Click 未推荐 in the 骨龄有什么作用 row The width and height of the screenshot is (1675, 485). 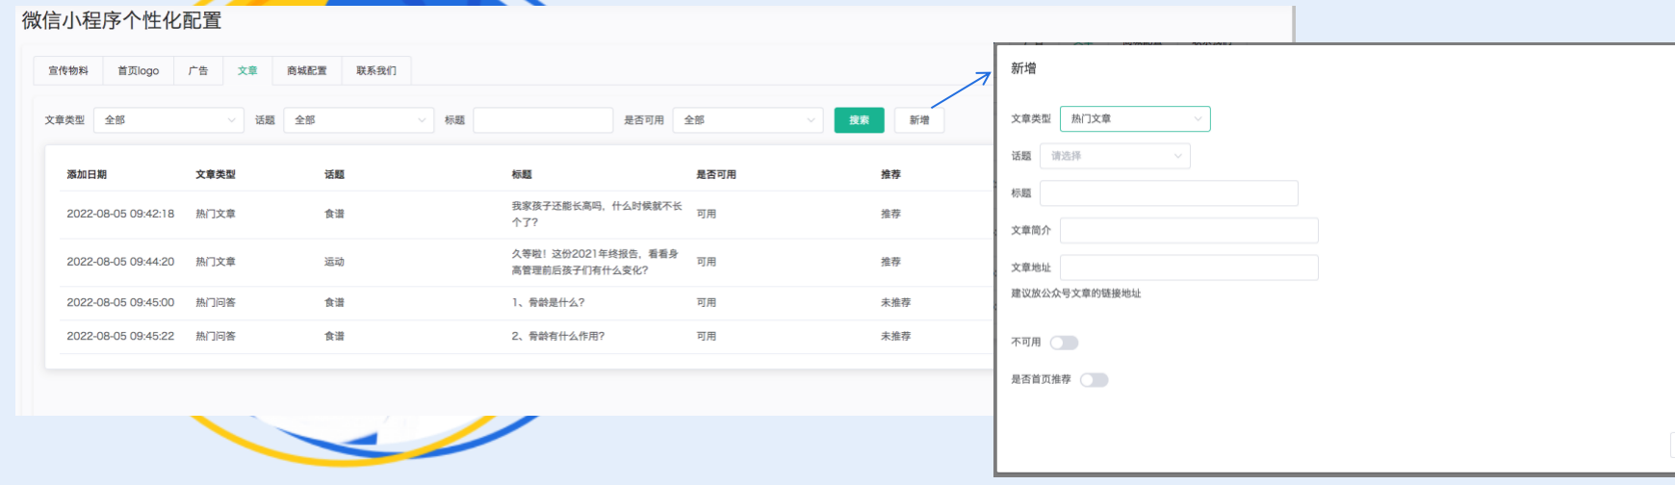[x=895, y=337]
